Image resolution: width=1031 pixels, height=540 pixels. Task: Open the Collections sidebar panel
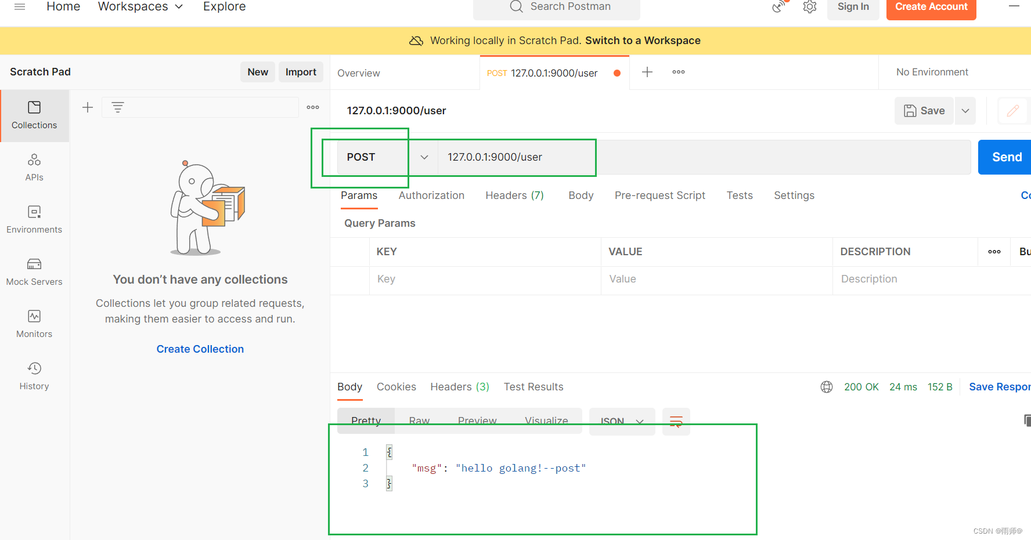pyautogui.click(x=34, y=115)
